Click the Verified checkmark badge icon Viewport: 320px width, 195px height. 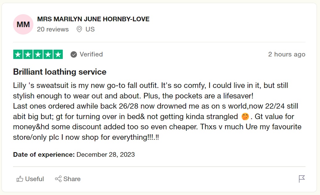tap(74, 55)
